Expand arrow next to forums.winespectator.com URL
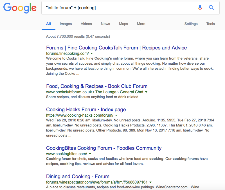The image size is (225, 190). 150,182
